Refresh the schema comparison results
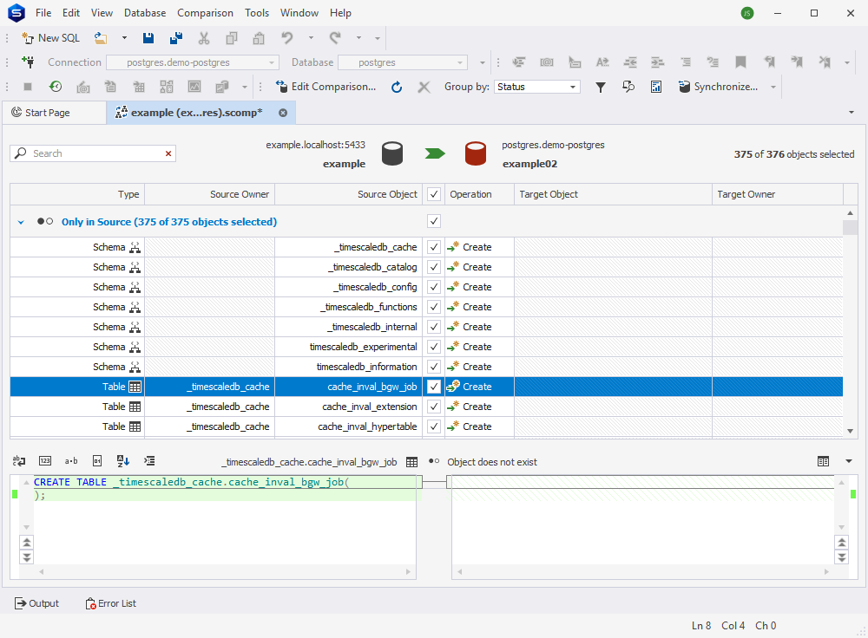Viewport: 868px width, 638px height. point(397,87)
